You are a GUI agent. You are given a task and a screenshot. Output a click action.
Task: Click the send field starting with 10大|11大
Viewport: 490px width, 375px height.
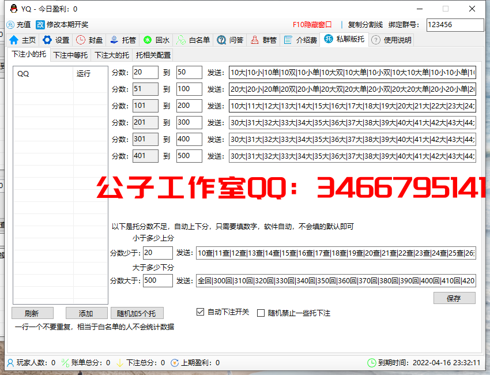pyautogui.click(x=352, y=106)
